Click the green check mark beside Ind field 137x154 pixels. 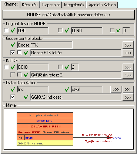click(13, 89)
